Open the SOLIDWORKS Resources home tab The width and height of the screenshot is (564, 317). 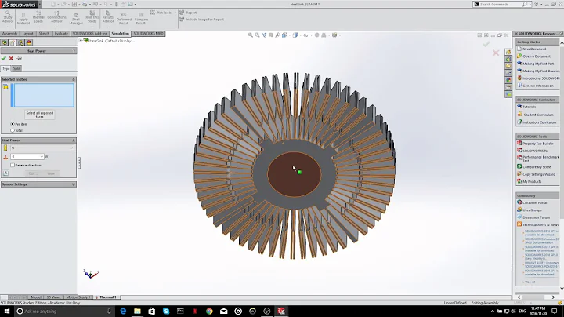pos(508,53)
